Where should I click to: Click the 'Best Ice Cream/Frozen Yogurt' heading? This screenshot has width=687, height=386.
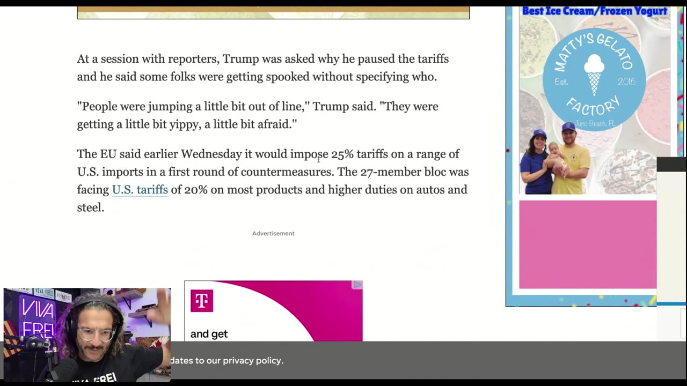pos(594,11)
